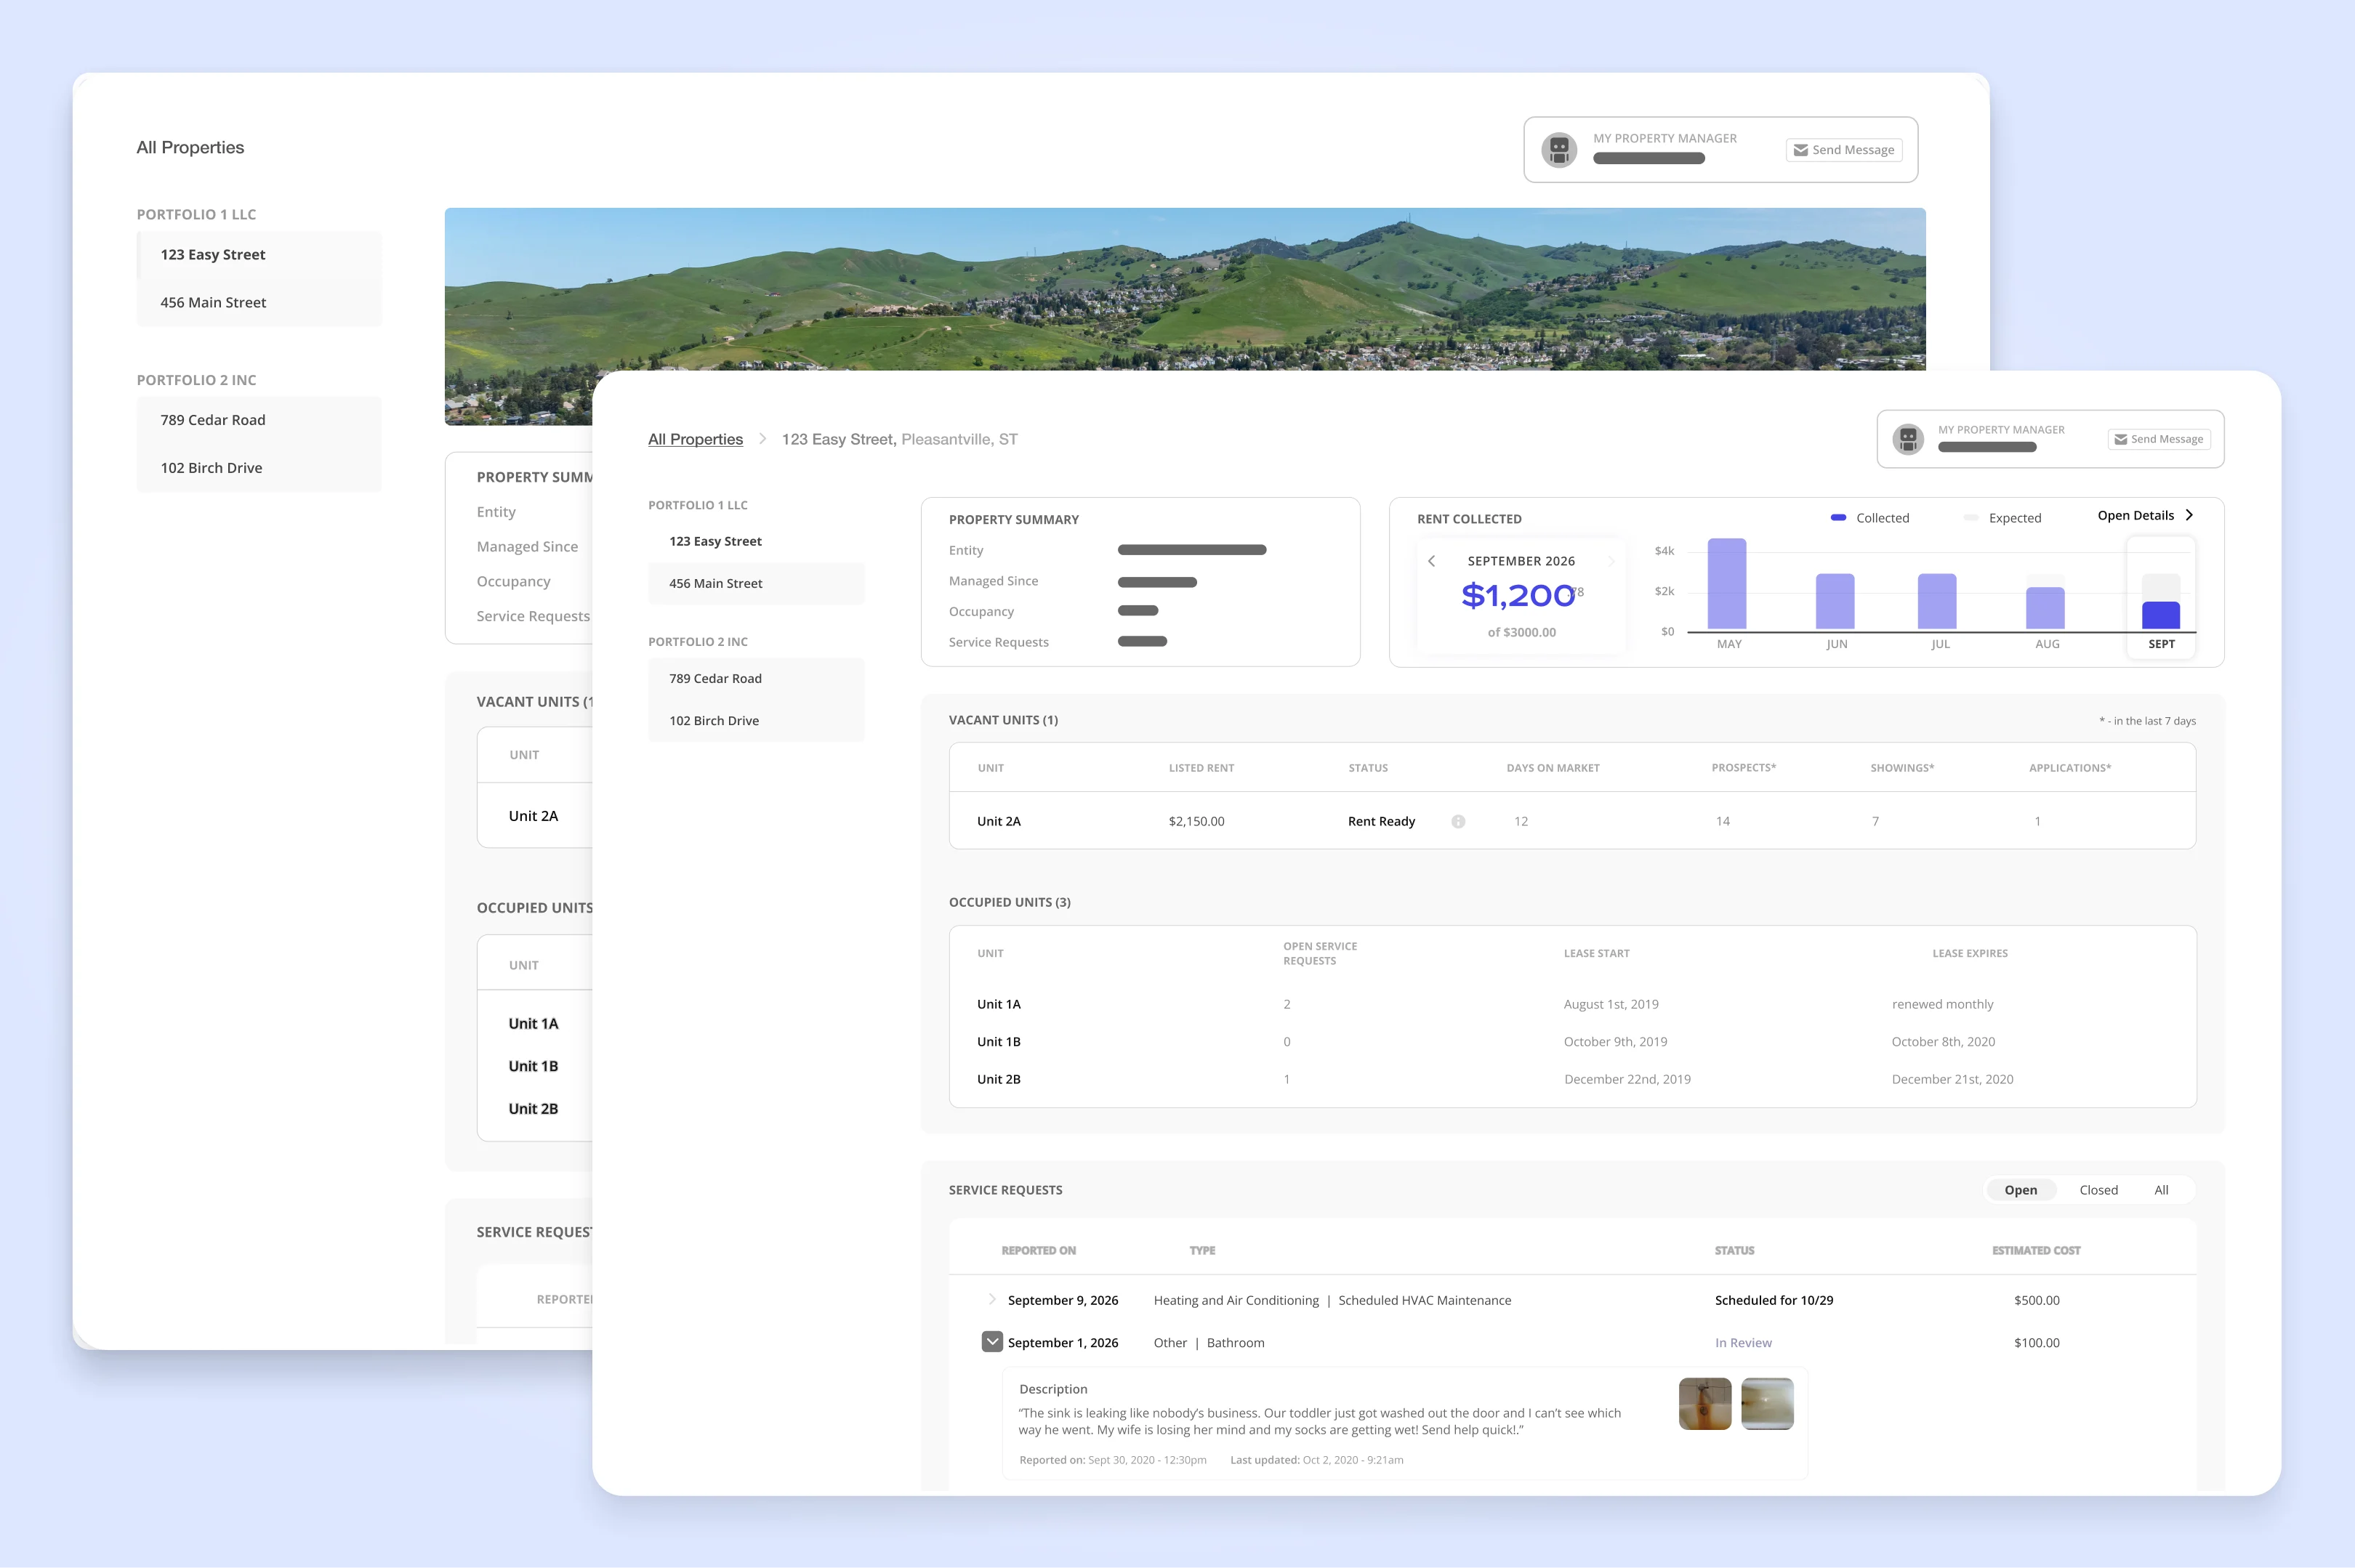Go to next month after September 2026
Screen dimensions: 2355x1568
[1611, 561]
